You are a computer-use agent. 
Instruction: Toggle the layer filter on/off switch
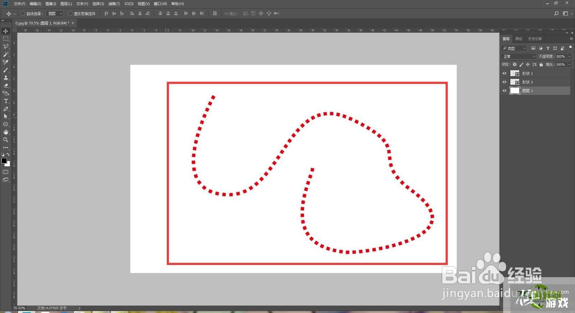[x=570, y=47]
